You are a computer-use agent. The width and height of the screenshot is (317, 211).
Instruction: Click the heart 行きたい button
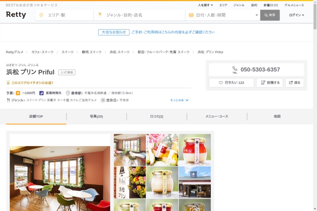point(231,83)
